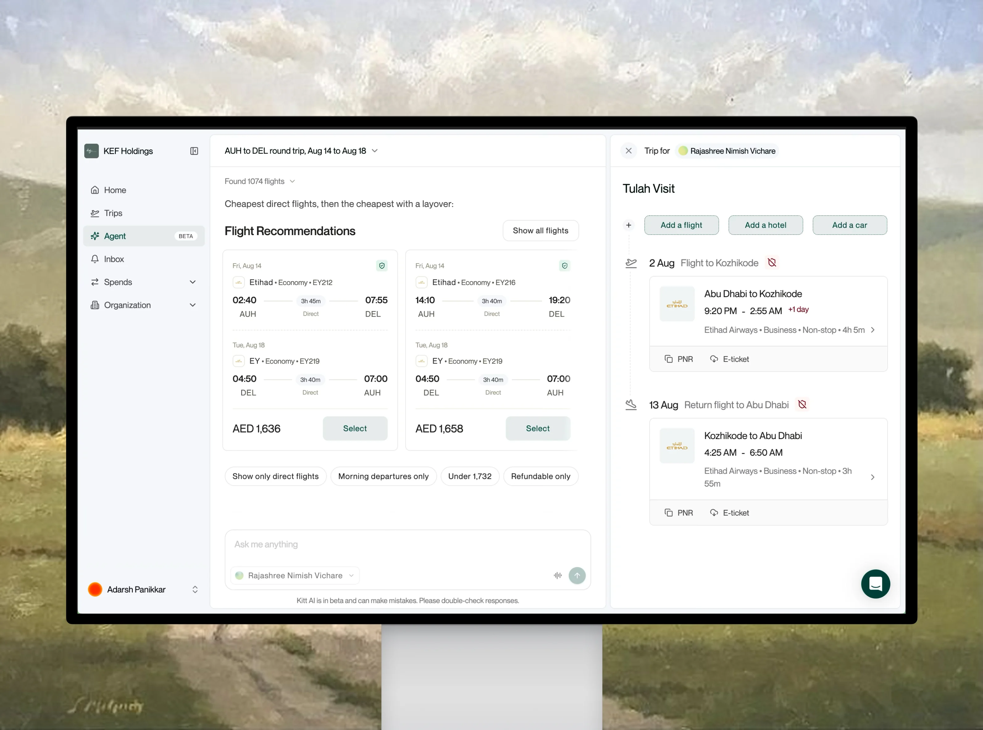This screenshot has height=730, width=983.
Task: Click Etihad logo on Abu Dhabi to Kozhikode
Action: click(676, 304)
